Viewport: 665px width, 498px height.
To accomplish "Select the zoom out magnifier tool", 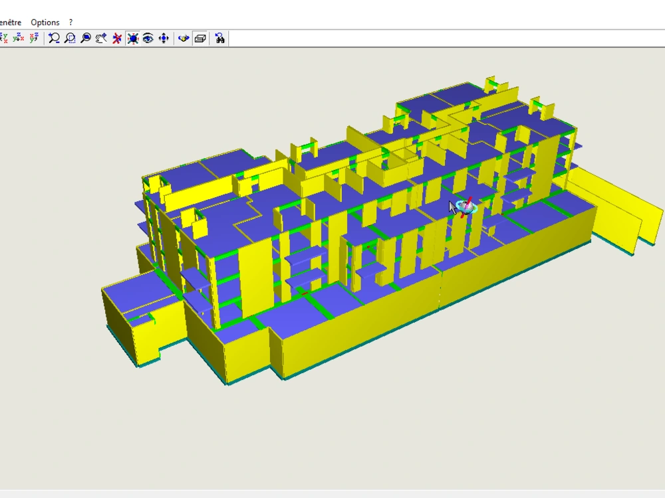I will tap(53, 38).
